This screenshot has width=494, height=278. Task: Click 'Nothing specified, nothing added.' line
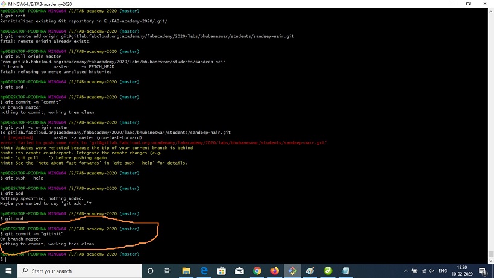(42, 198)
